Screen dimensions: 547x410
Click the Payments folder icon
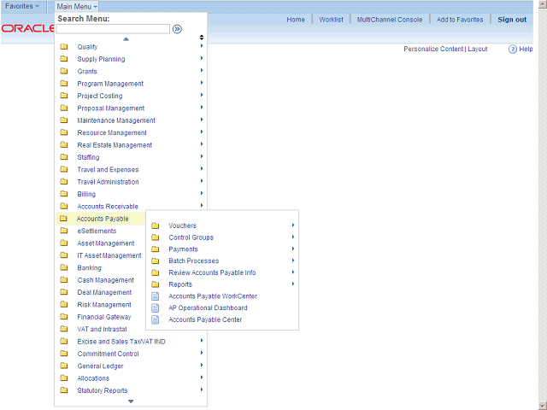(155, 249)
